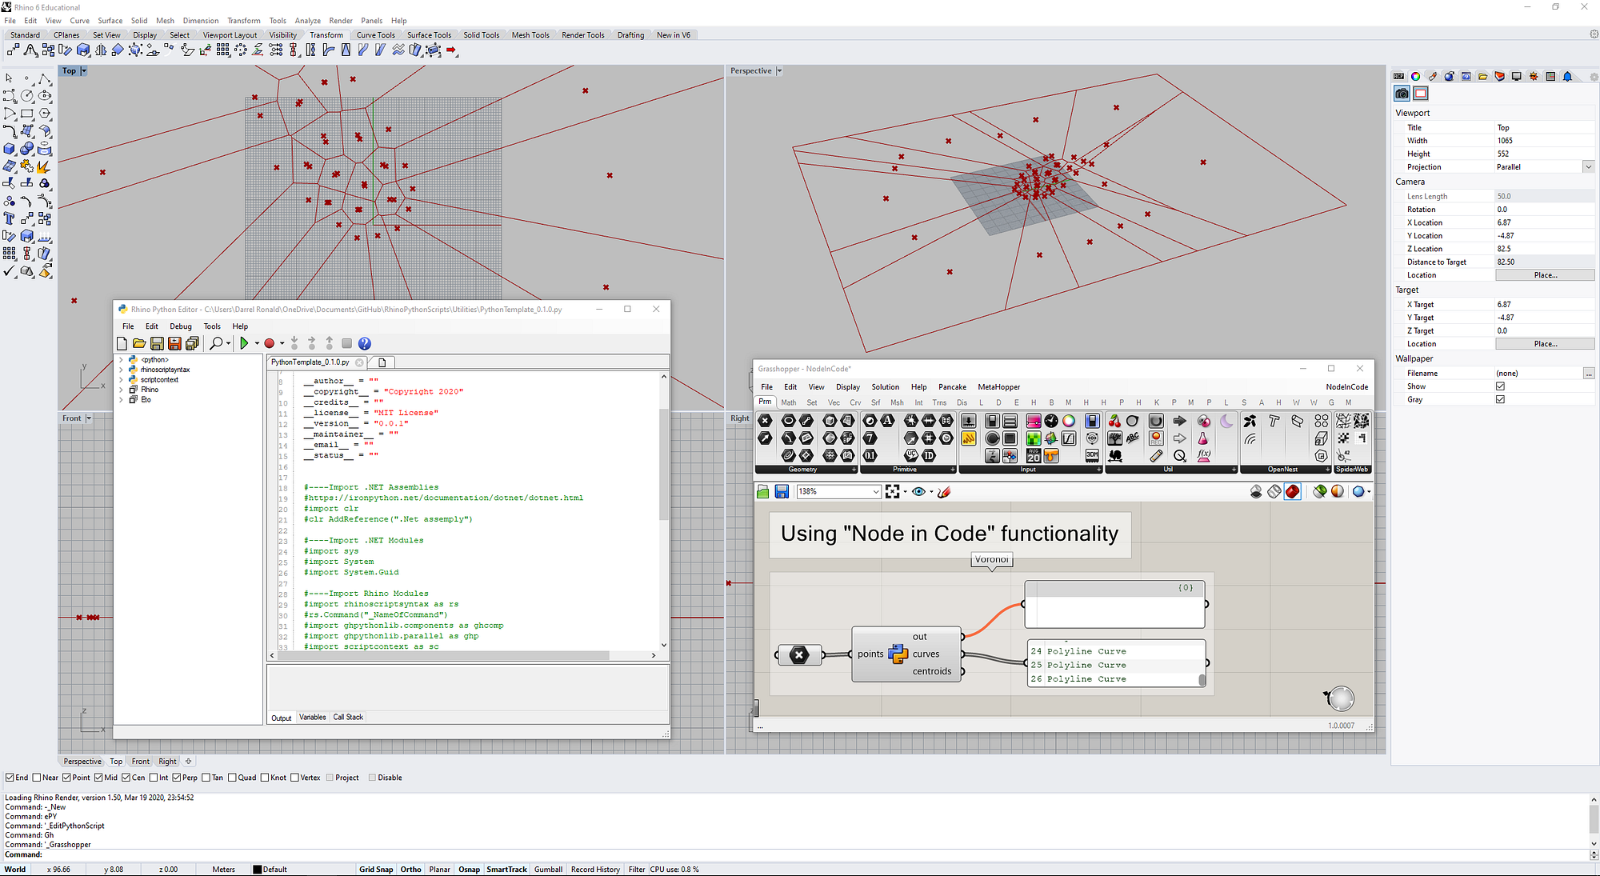Image resolution: width=1600 pixels, height=876 pixels.
Task: Open the Top viewport title menu
Action: tap(83, 70)
